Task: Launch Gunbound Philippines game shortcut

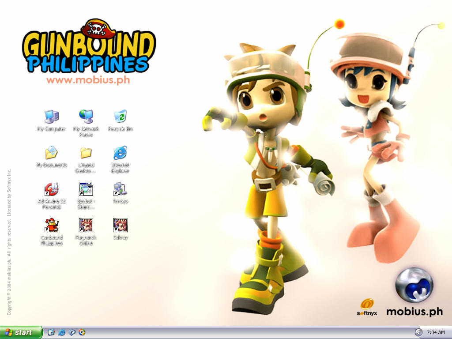Action: [51, 225]
